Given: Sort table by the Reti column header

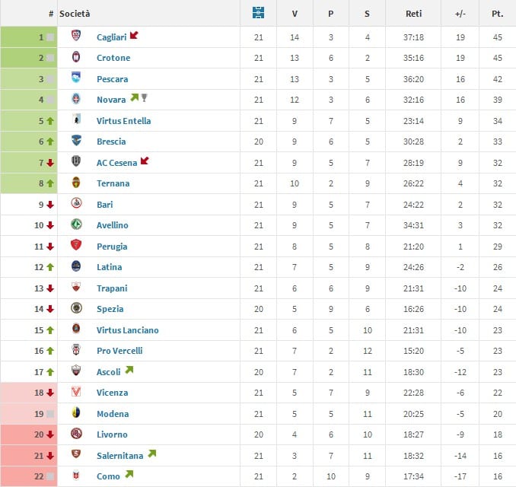Looking at the screenshot, I should [x=413, y=14].
